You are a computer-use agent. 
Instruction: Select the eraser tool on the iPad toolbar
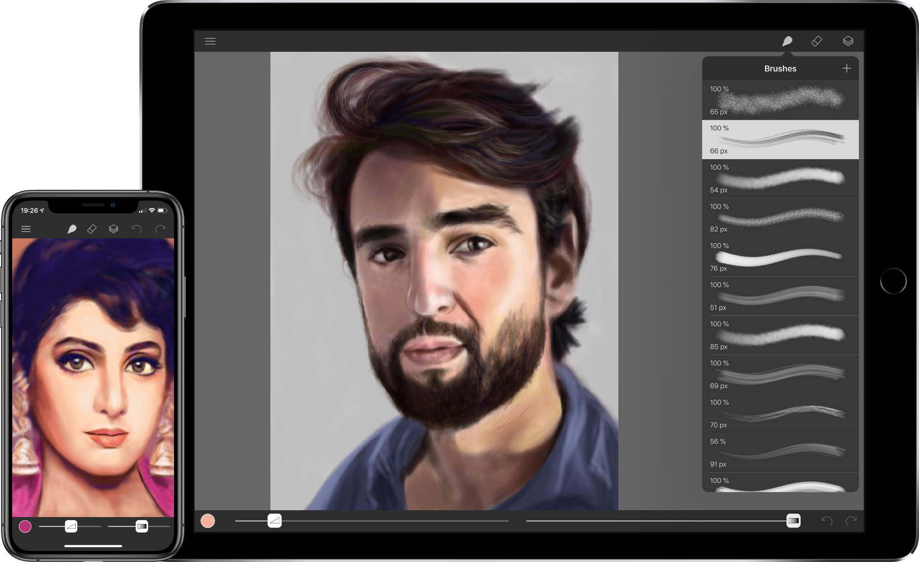coord(817,42)
